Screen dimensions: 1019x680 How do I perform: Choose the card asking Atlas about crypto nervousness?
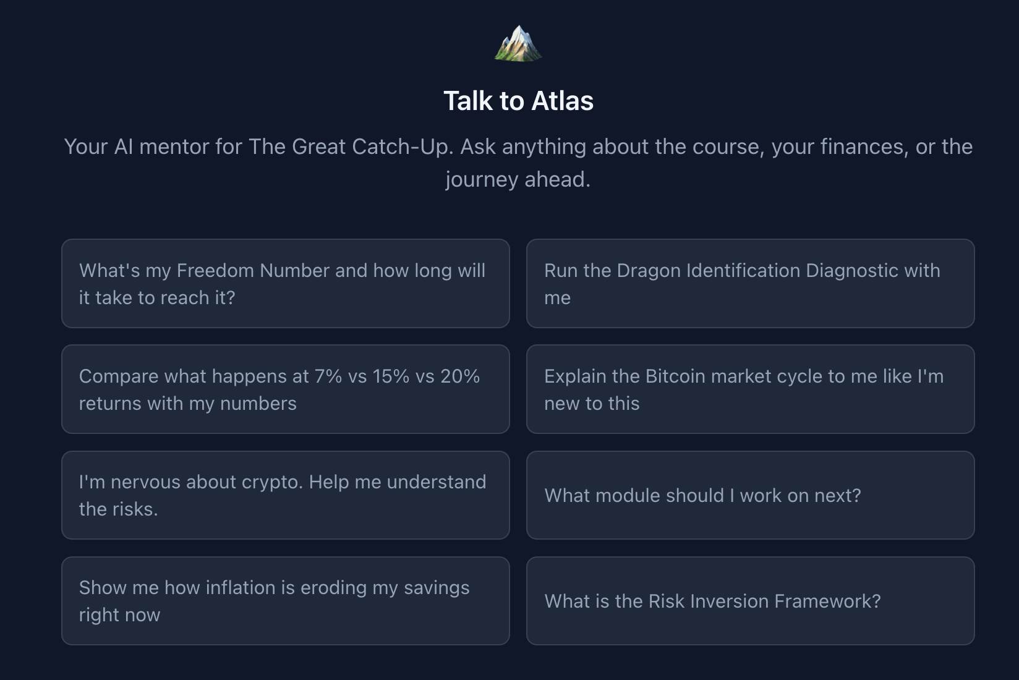[285, 495]
